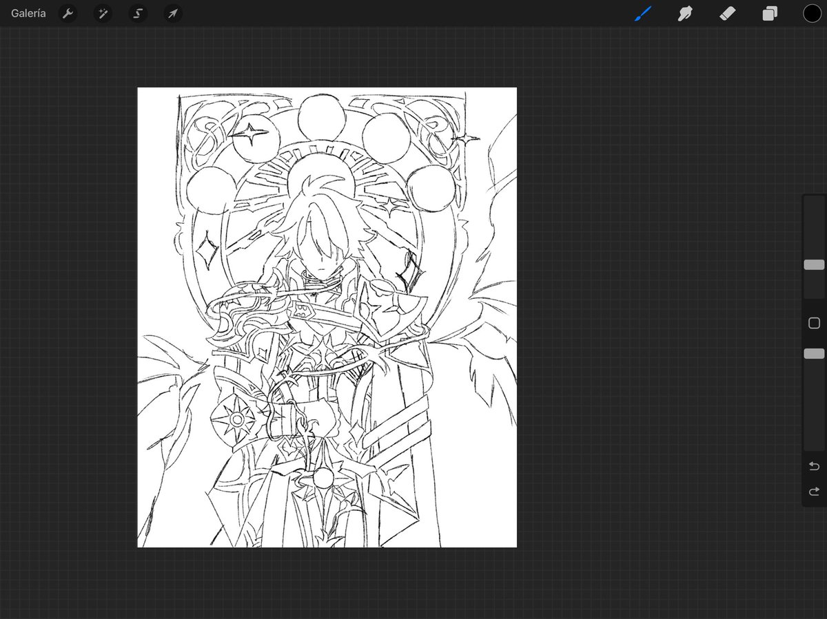Tap the brush opacity slider handle
827x619 pixels.
[x=814, y=354]
